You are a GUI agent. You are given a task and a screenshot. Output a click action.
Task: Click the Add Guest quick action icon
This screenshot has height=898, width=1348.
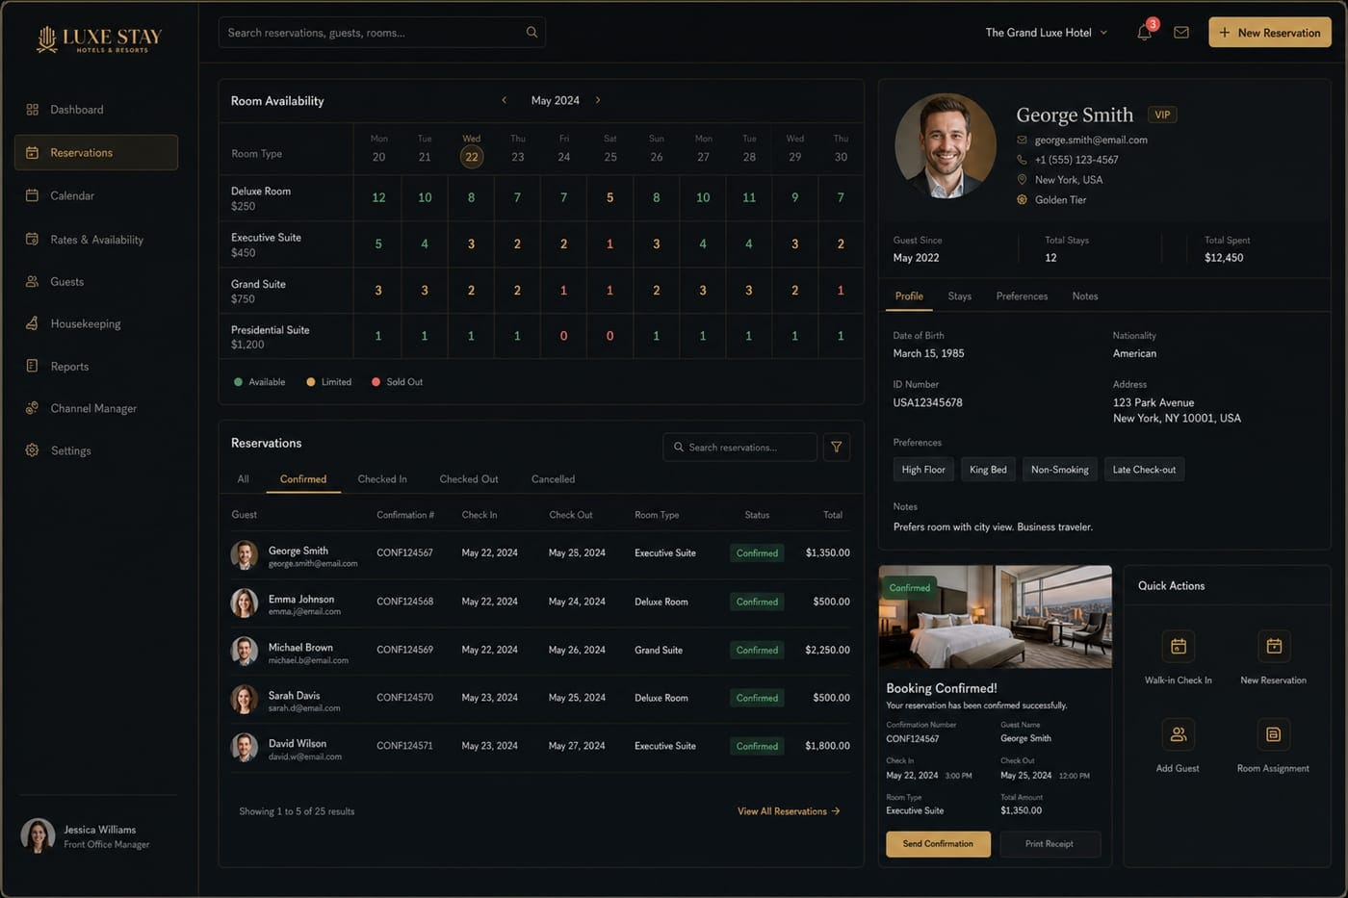(1178, 734)
